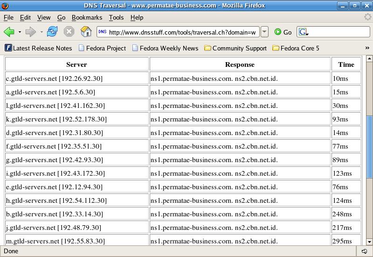Reload the current page
The image size is (373, 257).
click(52, 32)
